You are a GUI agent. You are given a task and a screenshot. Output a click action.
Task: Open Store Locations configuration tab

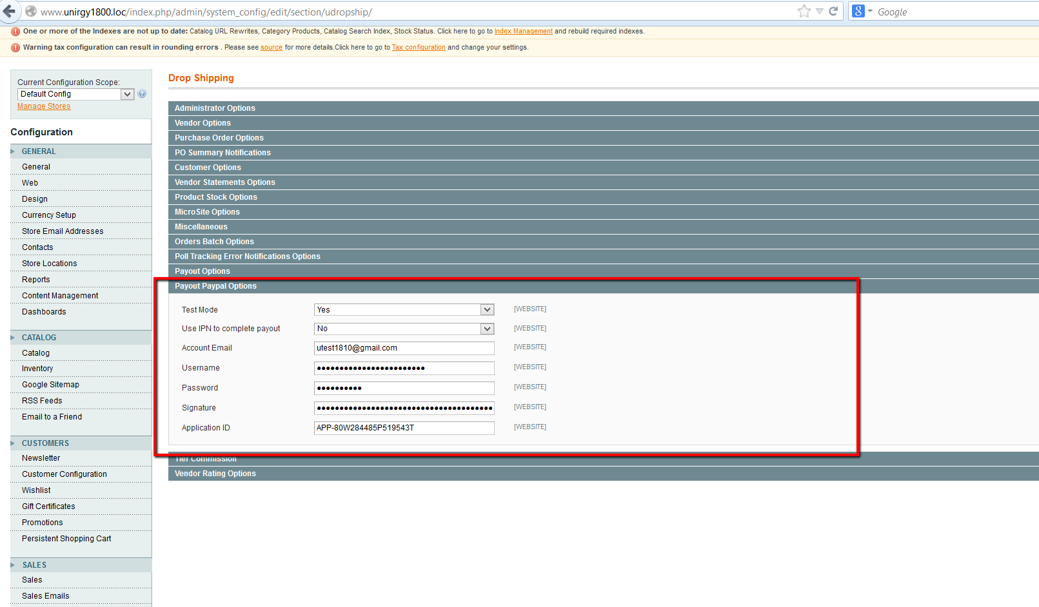(81, 264)
